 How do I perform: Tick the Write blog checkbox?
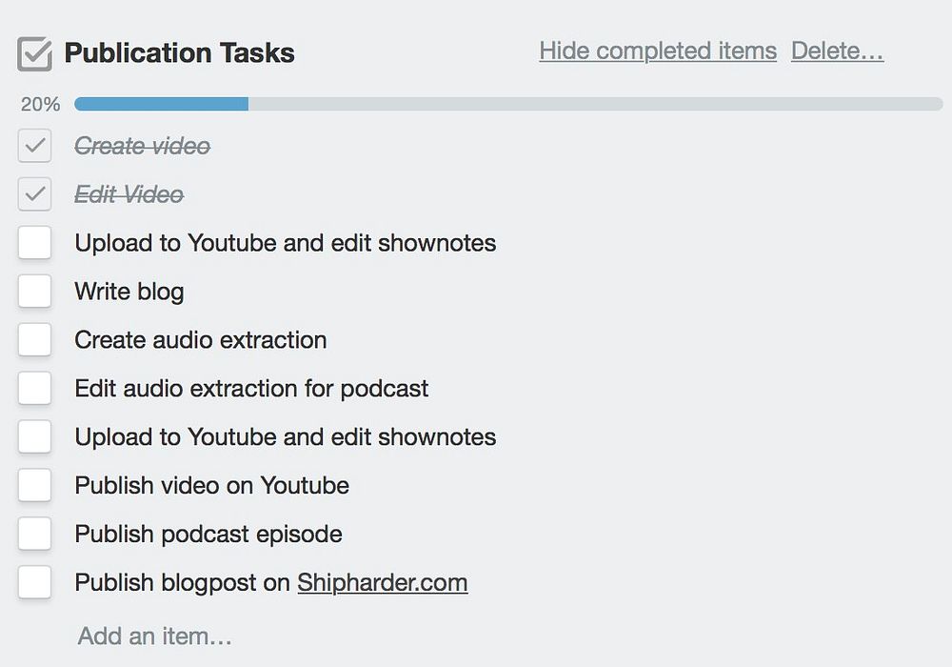(x=34, y=292)
